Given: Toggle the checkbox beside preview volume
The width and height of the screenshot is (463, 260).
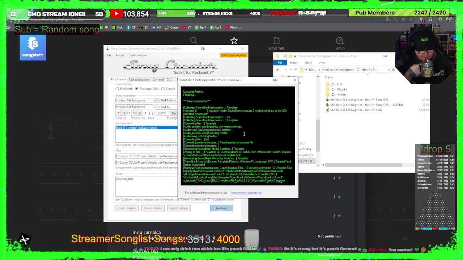Looking at the screenshot, I should point(151,113).
